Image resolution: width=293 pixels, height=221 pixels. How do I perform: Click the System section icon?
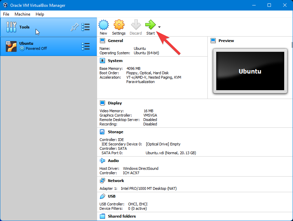102,61
